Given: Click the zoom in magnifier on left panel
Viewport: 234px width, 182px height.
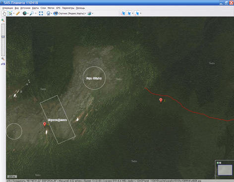Looking at the screenshot, I should (x=3, y=20).
